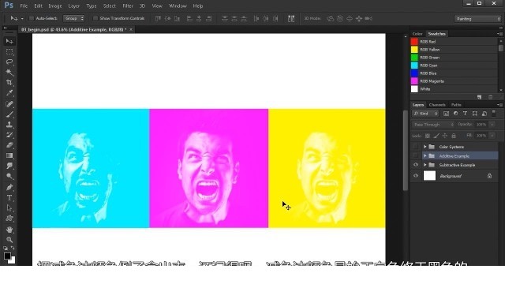The height and width of the screenshot is (284, 505).
Task: Open the layer filter Kind dropdown
Action: pyautogui.click(x=425, y=114)
